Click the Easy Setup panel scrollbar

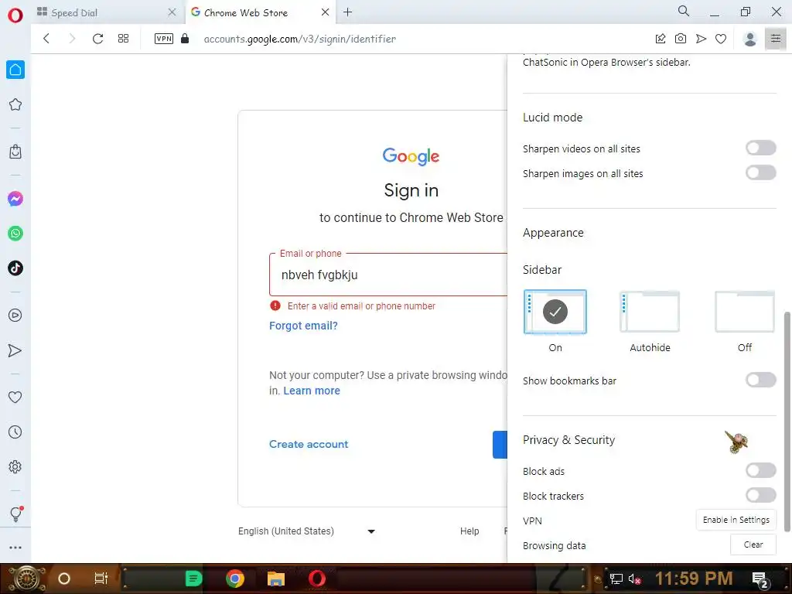coord(787,422)
